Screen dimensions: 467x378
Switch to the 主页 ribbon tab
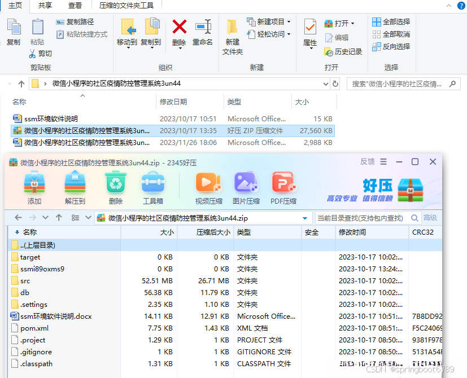tap(15, 6)
